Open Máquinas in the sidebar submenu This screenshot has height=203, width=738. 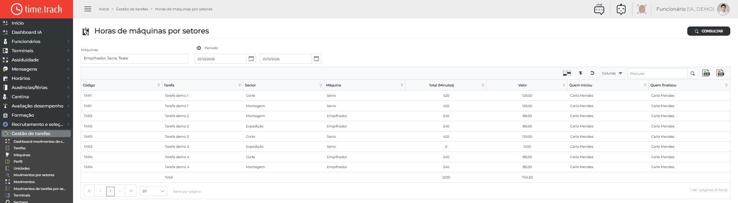click(x=22, y=155)
